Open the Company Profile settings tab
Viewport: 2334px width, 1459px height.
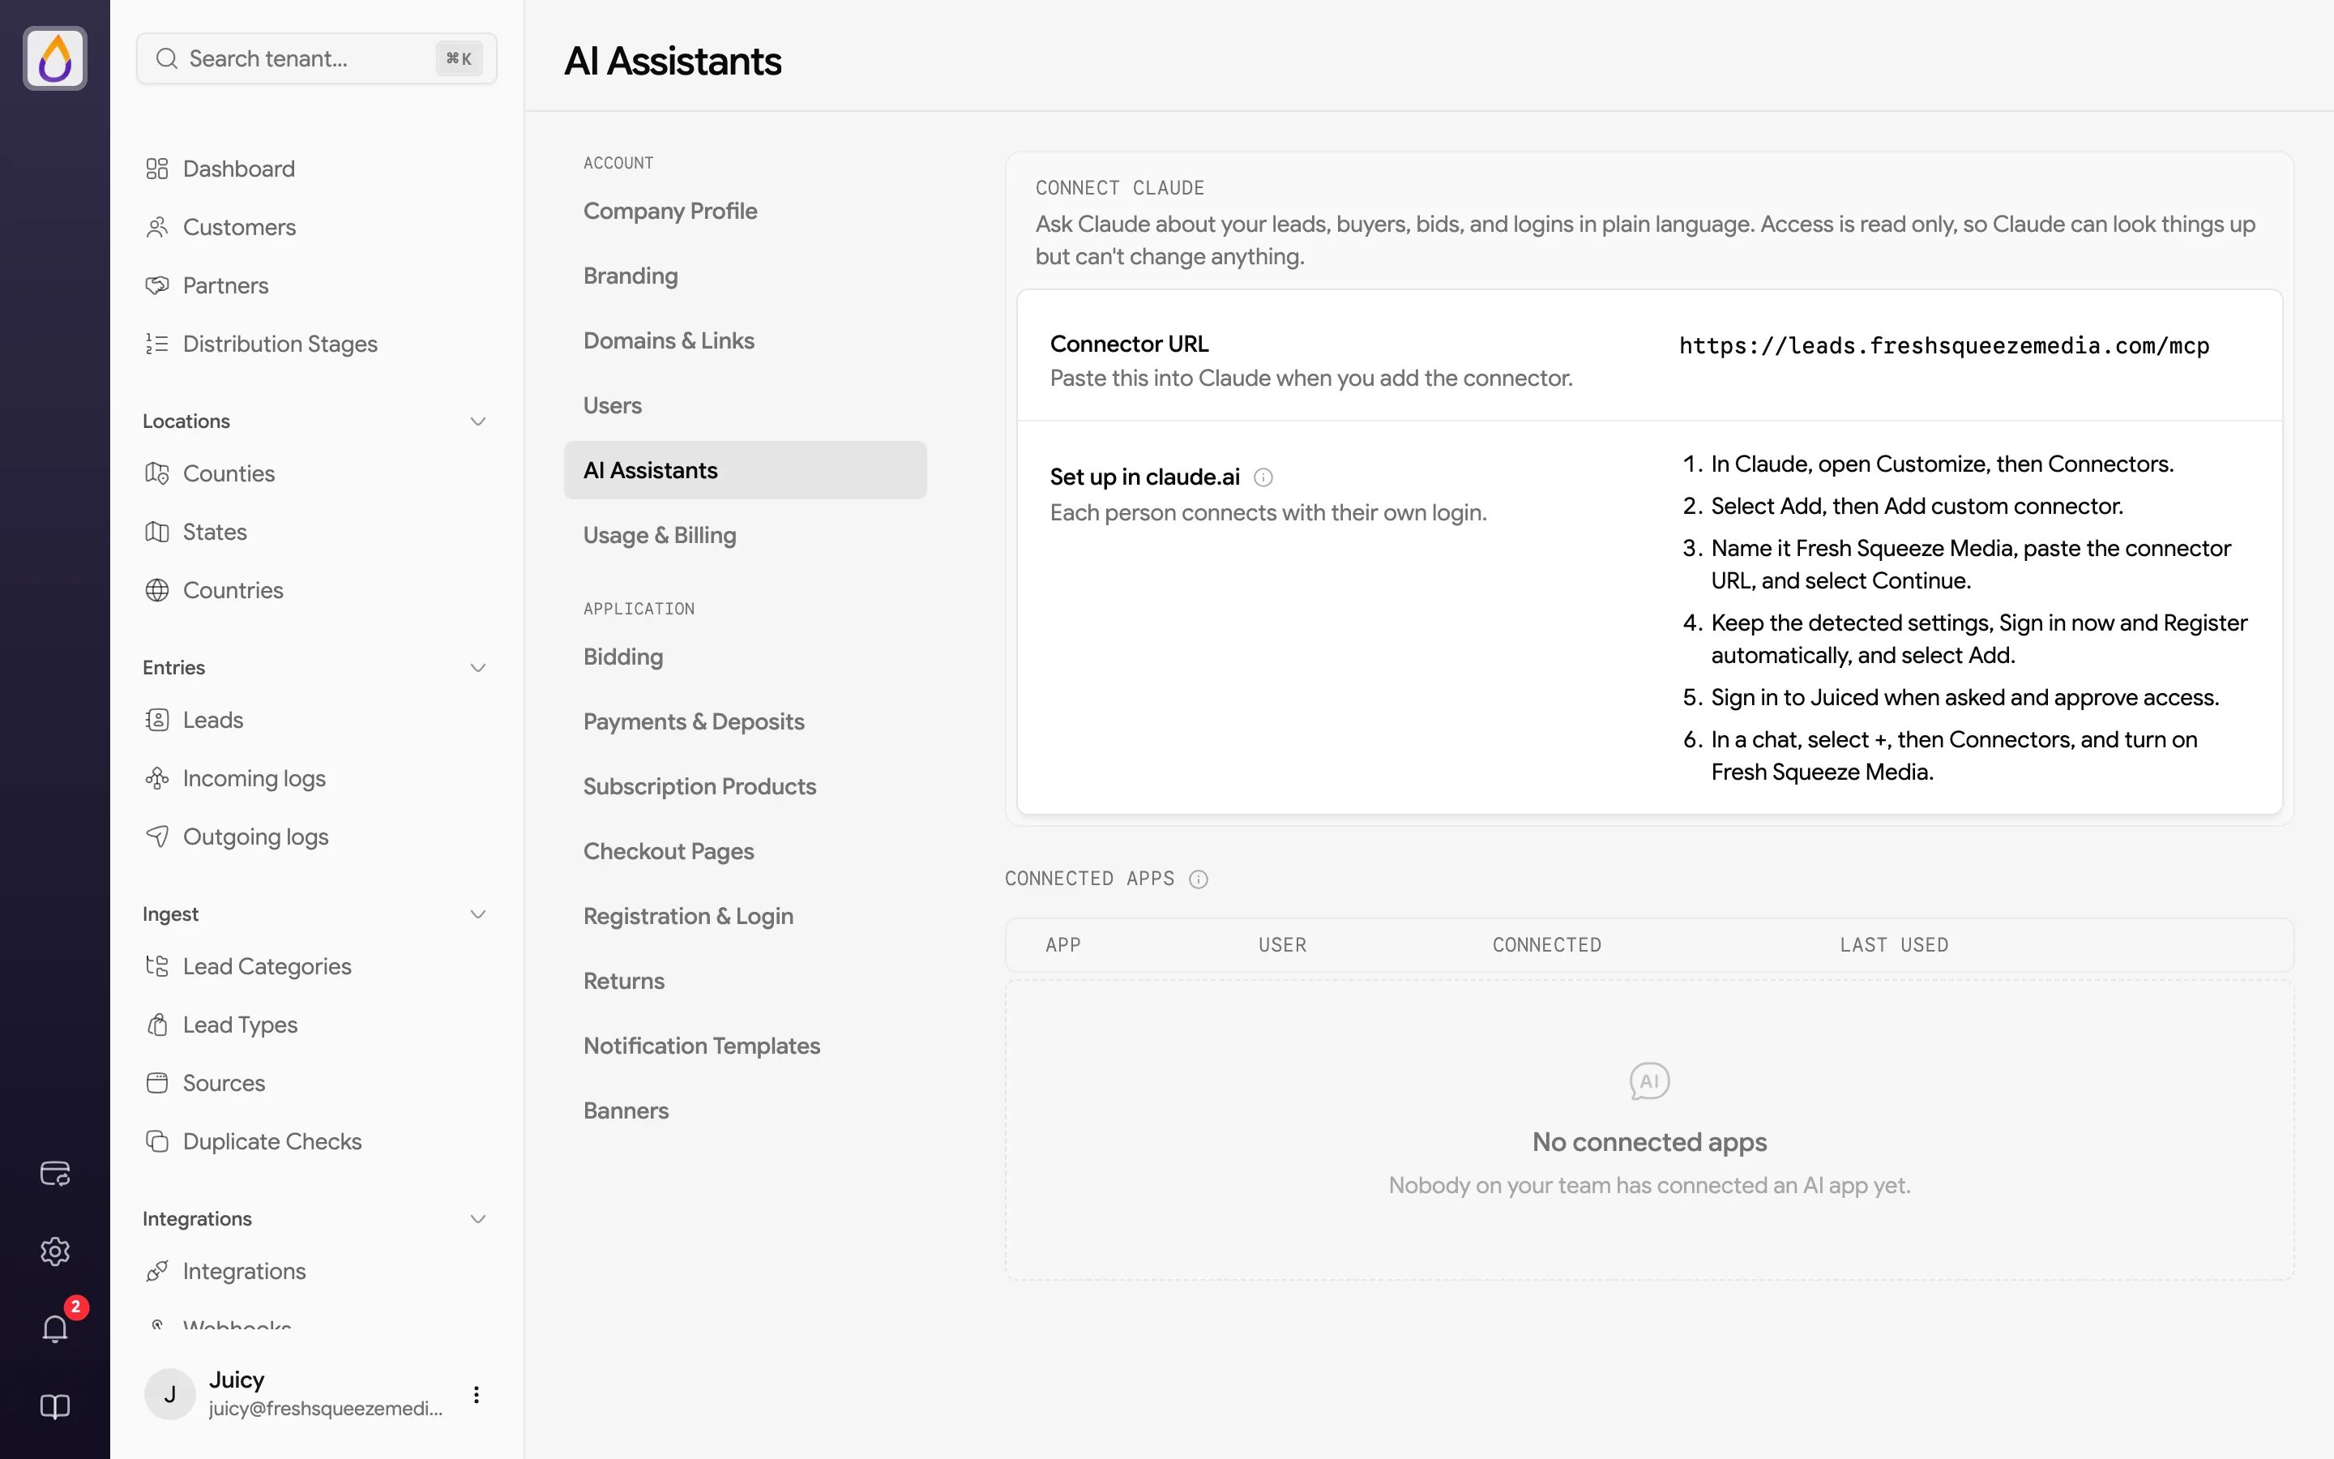tap(745, 212)
